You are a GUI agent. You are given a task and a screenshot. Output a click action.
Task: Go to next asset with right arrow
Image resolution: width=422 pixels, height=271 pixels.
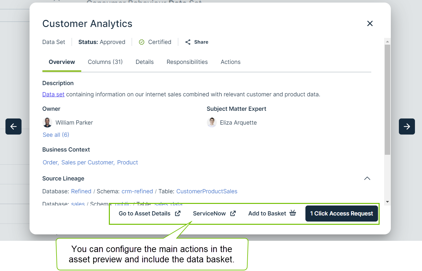point(407,127)
